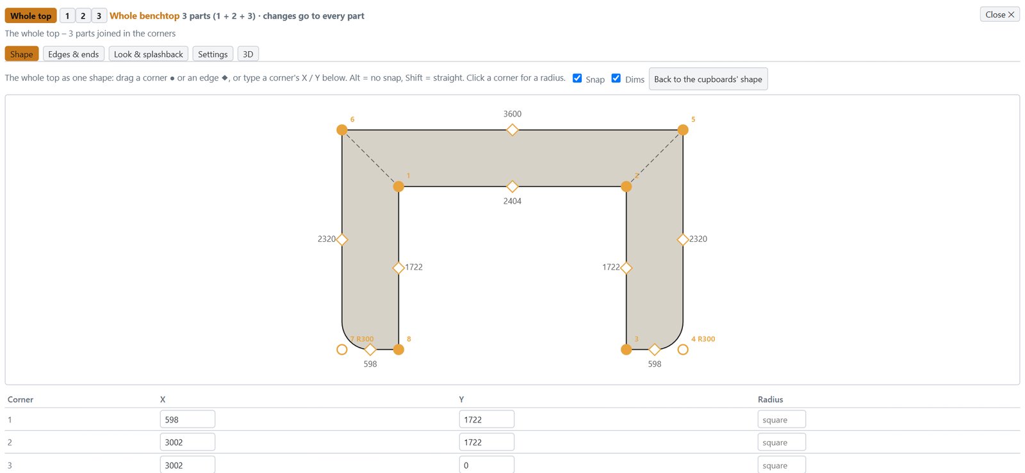
Task: Click the Corner column header
Action: pos(20,399)
